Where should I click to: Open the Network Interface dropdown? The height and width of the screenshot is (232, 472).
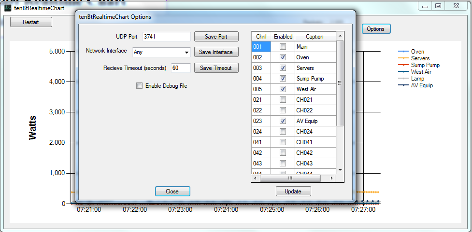(186, 52)
